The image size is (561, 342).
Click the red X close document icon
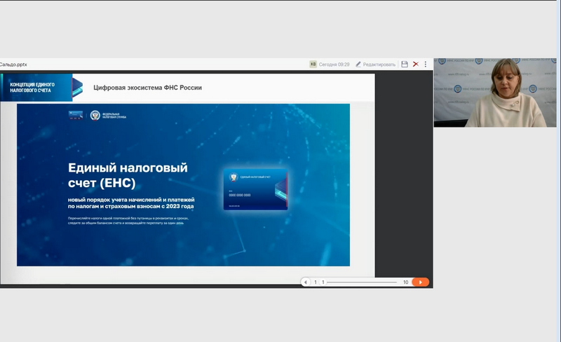[x=415, y=64]
